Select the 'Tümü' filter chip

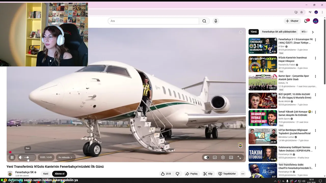pyautogui.click(x=254, y=32)
